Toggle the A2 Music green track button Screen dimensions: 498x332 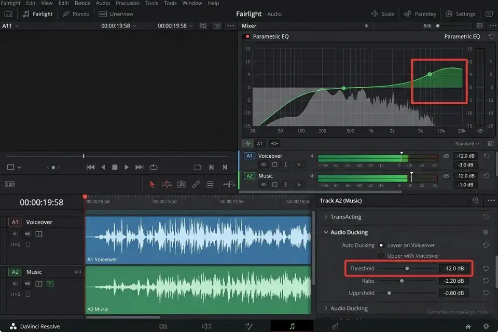50,284
